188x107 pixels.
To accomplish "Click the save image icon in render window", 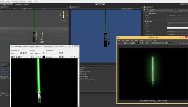I will [x=12, y=57].
